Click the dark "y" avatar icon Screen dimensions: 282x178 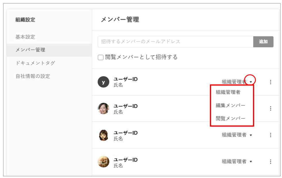(103, 82)
